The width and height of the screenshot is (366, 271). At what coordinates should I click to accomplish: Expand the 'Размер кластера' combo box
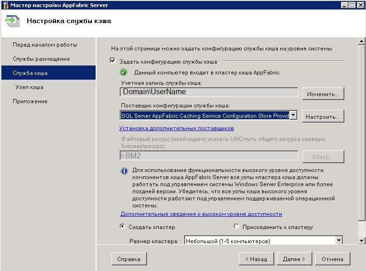[x=338, y=241]
